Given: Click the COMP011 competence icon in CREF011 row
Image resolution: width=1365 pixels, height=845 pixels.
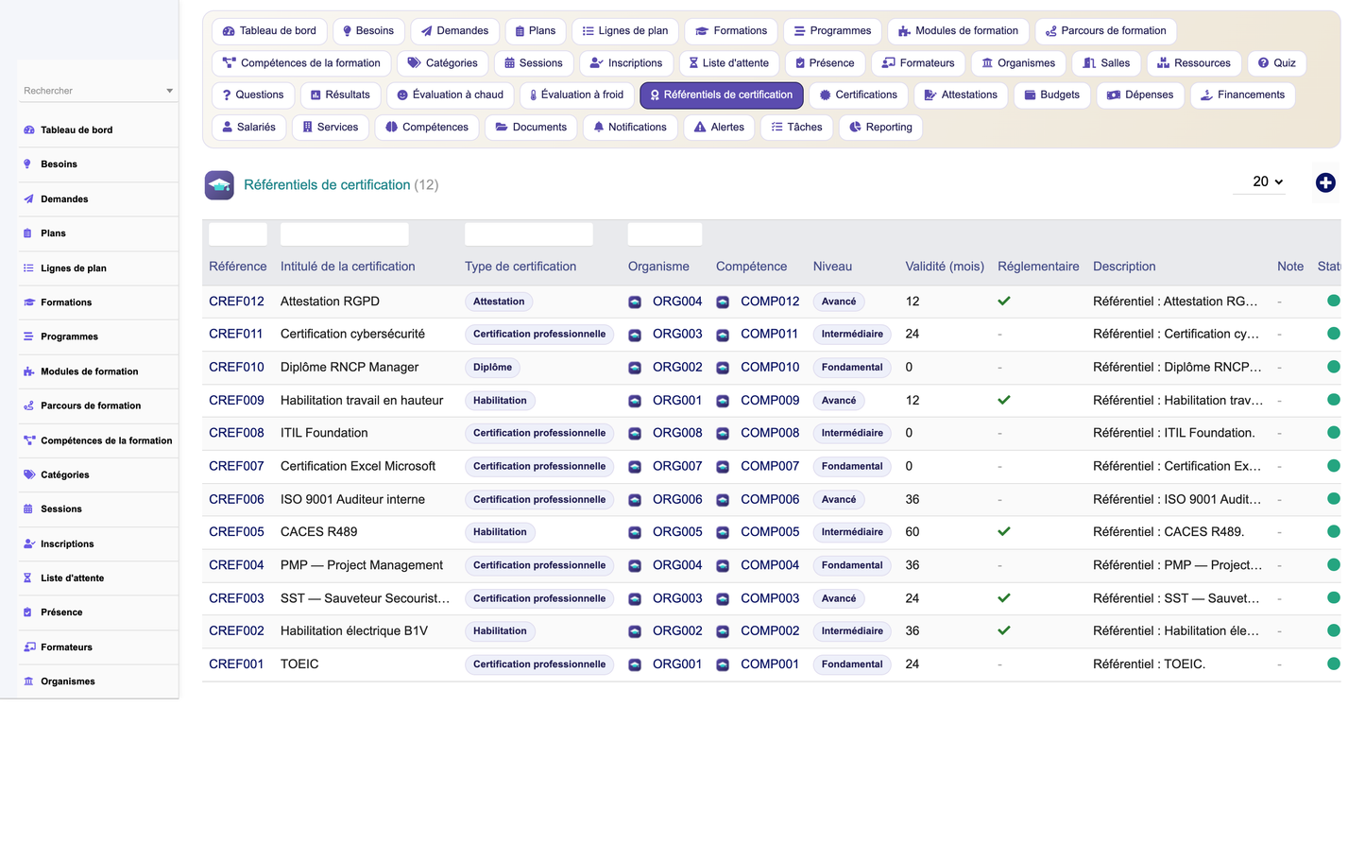Looking at the screenshot, I should [723, 335].
